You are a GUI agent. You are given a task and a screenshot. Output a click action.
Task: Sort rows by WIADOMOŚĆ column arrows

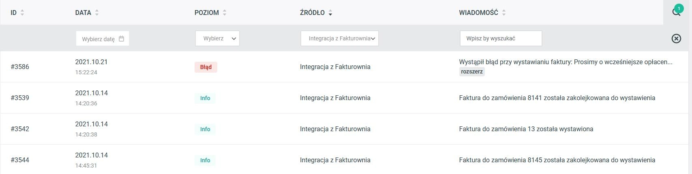(504, 13)
